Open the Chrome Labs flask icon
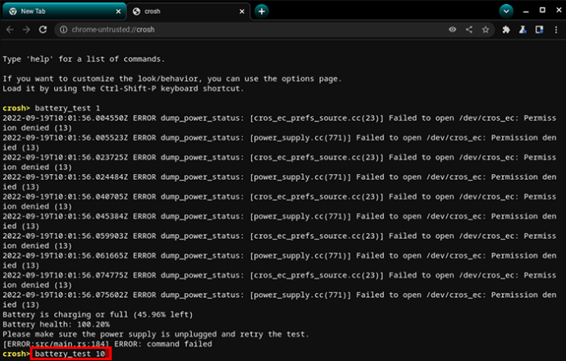Screen dimensions: 566x361 [x=523, y=30]
